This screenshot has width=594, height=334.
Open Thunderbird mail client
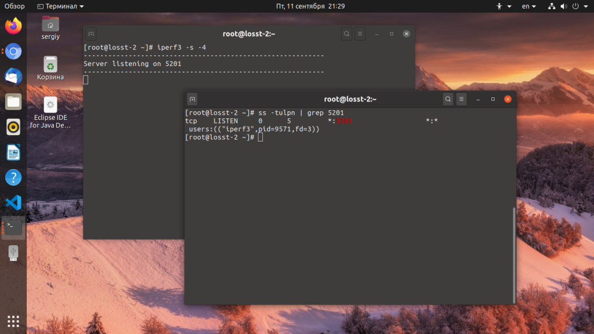click(13, 77)
